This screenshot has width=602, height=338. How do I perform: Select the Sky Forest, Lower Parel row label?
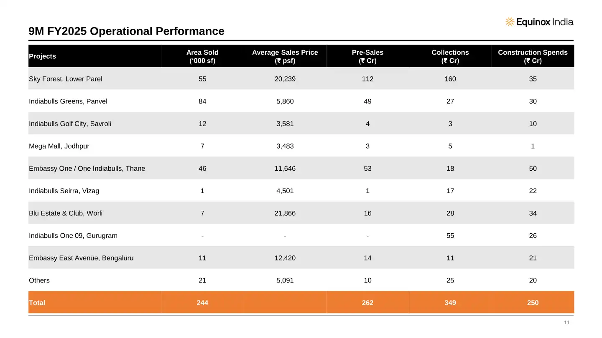[66, 79]
